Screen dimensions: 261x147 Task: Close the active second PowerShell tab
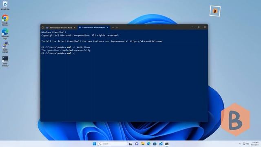(x=107, y=27)
